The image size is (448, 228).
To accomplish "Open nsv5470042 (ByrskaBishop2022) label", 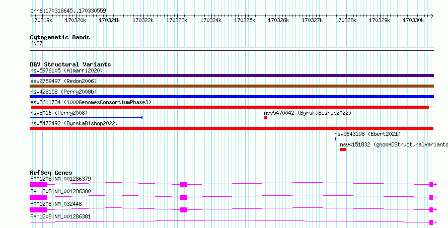I will pyautogui.click(x=308, y=113).
